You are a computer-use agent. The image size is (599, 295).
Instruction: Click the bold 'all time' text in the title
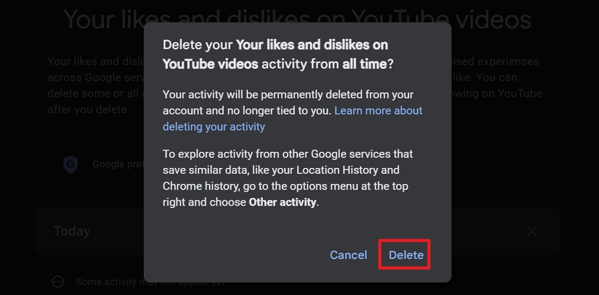[364, 64]
